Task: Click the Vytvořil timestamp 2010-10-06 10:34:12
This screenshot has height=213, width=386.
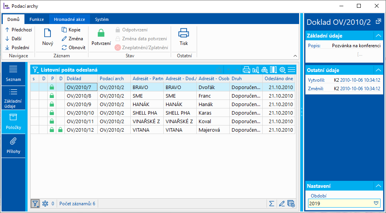Action: click(360, 80)
